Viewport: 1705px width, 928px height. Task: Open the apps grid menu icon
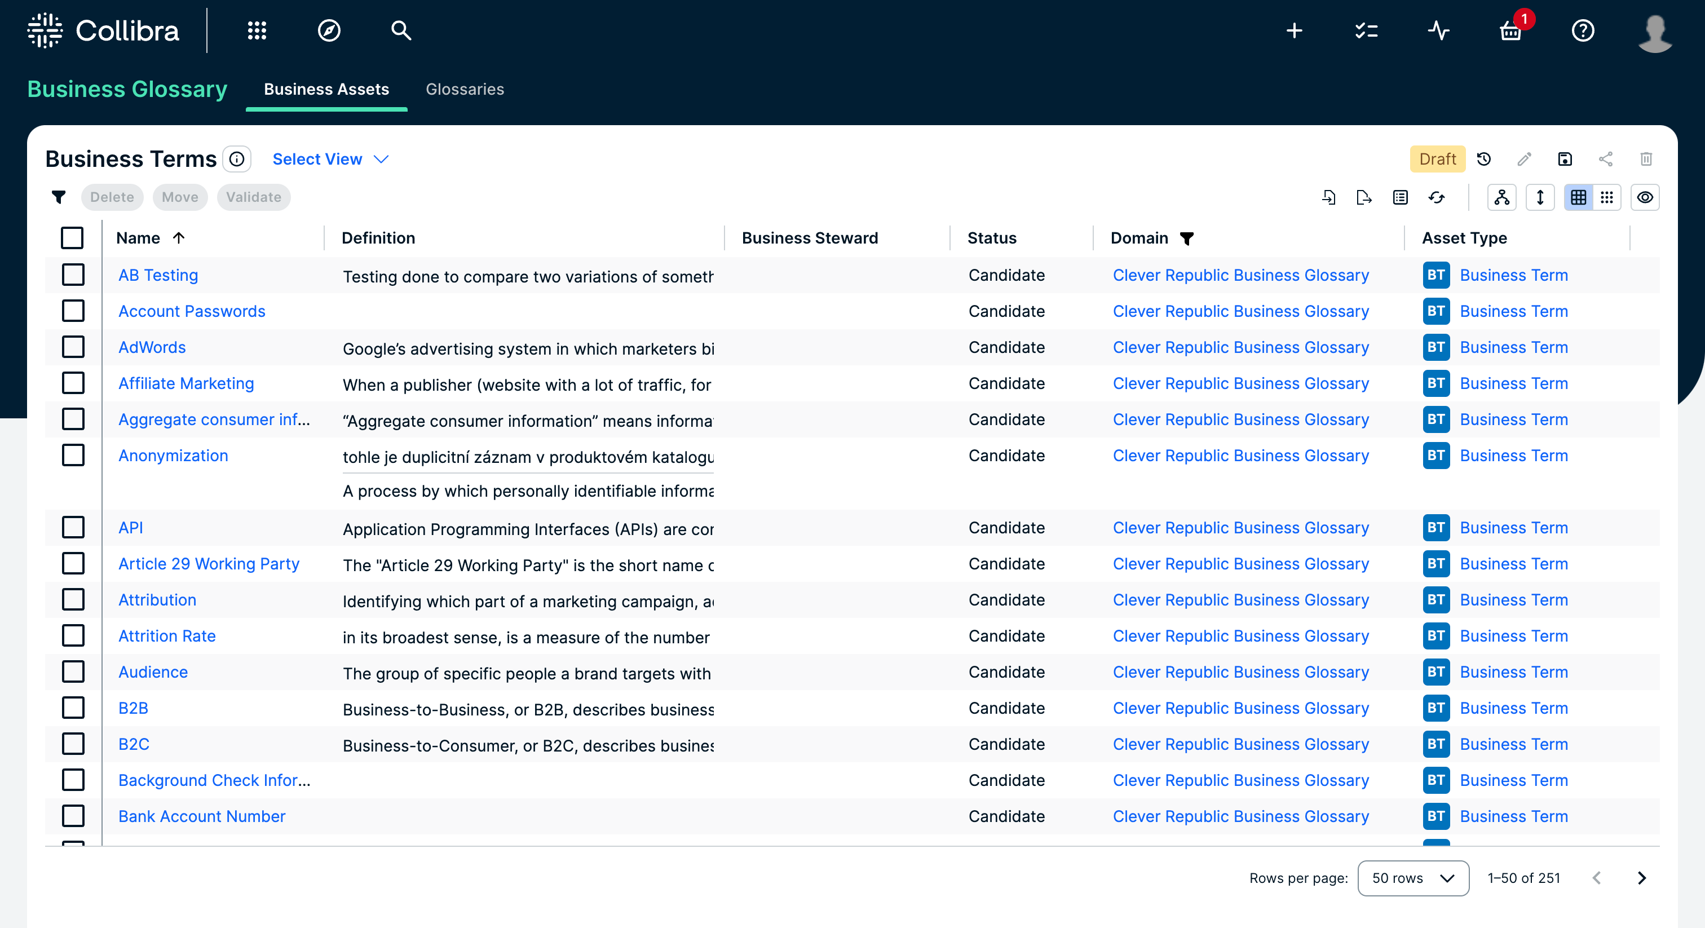tap(257, 30)
